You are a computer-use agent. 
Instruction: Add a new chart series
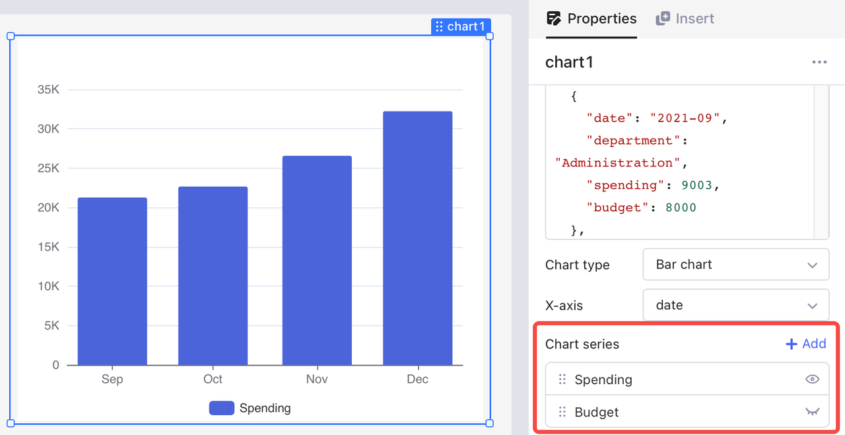coord(806,344)
